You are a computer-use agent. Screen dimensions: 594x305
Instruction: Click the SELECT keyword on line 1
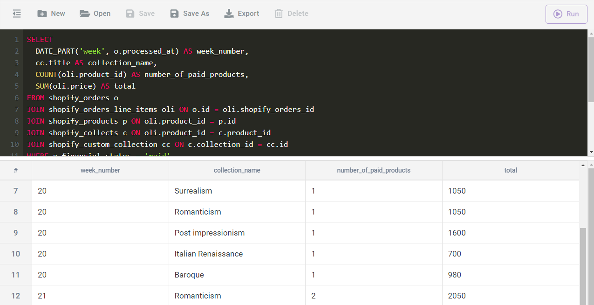click(x=40, y=40)
